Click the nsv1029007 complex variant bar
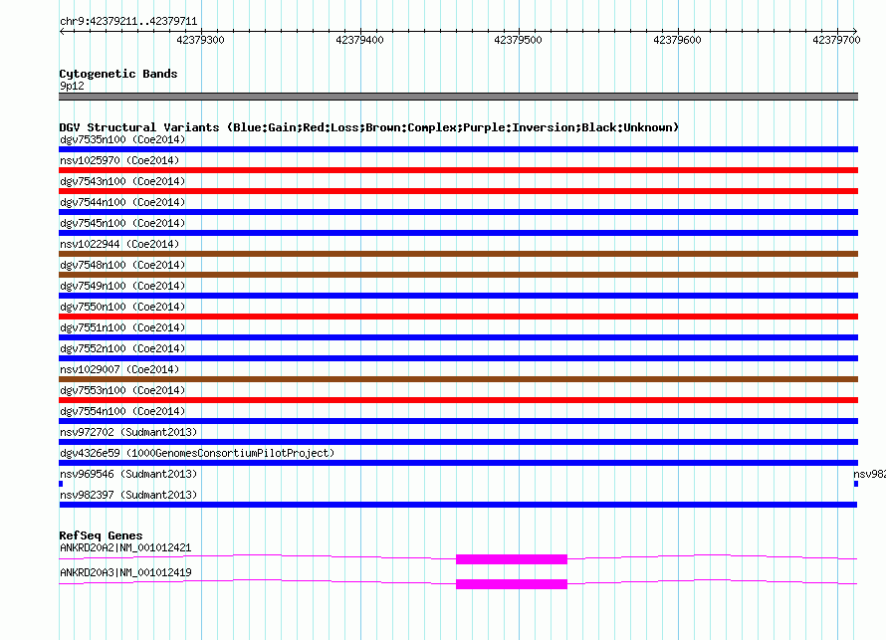Image resolution: width=886 pixels, height=640 pixels. (458, 379)
